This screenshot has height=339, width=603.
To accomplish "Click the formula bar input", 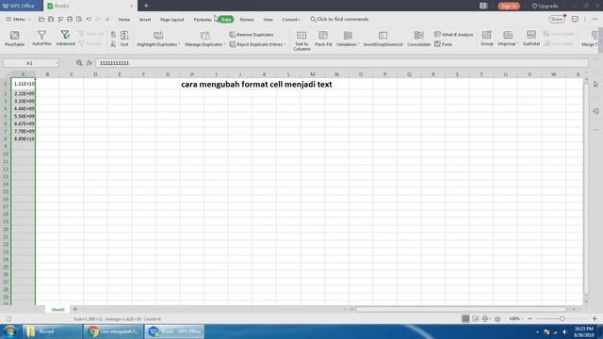I will click(341, 63).
